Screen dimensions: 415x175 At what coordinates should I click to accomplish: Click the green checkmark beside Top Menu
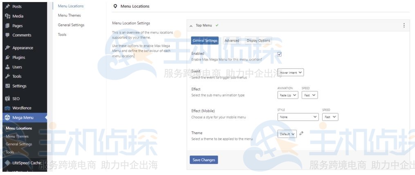(217, 25)
